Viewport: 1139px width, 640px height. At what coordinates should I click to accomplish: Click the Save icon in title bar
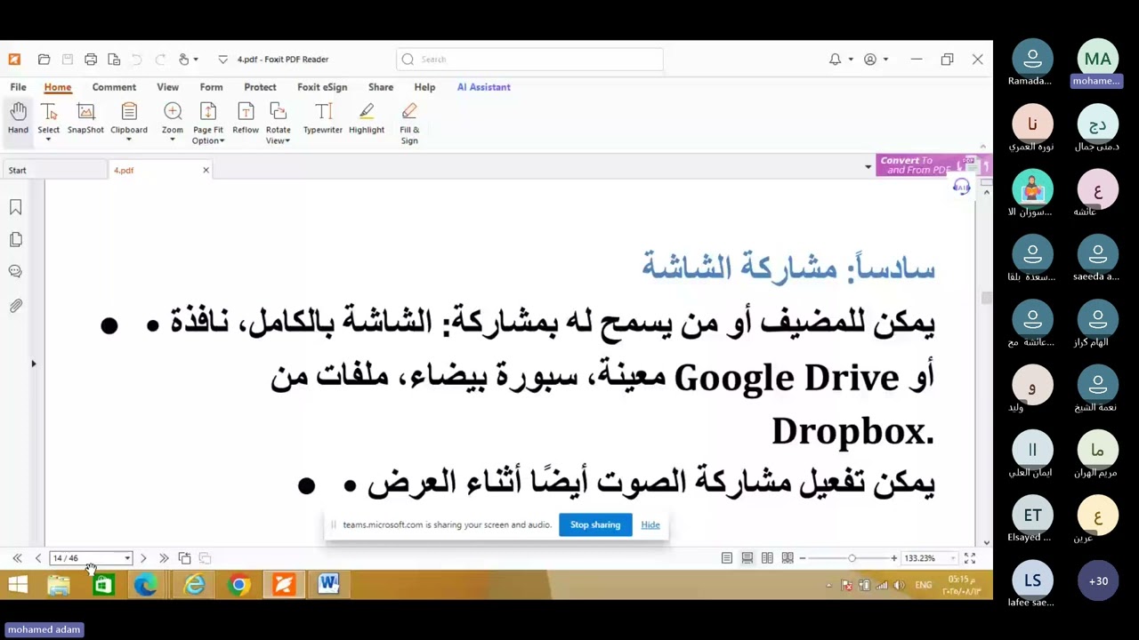[68, 60]
